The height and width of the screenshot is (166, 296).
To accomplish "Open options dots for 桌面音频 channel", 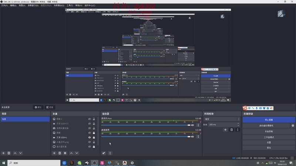I will pyautogui.click(x=198, y=136).
